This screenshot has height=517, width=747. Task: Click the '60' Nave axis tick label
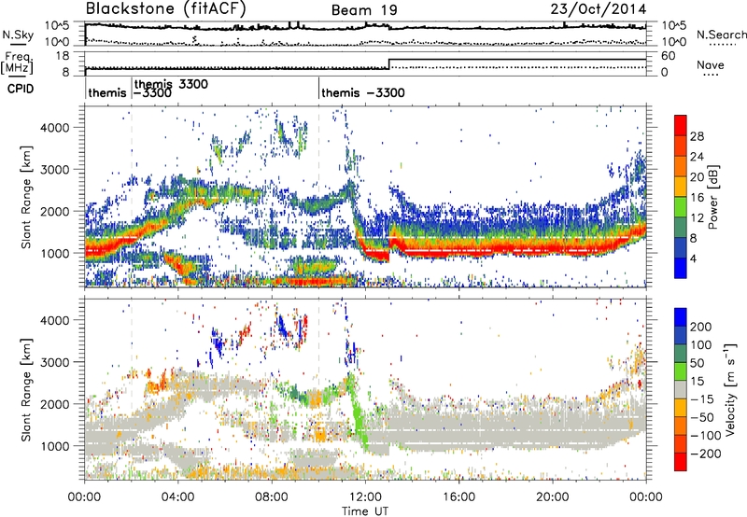tap(669, 56)
